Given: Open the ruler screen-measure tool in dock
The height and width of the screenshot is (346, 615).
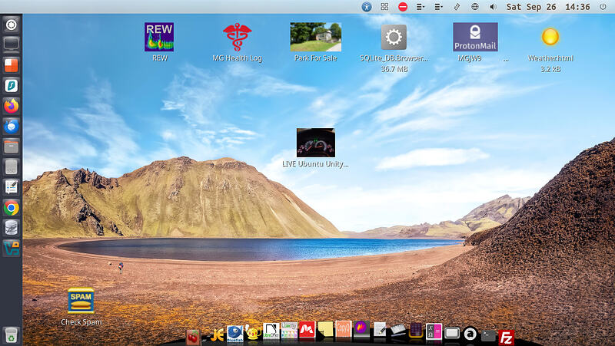Looking at the screenshot, I should [x=397, y=330].
